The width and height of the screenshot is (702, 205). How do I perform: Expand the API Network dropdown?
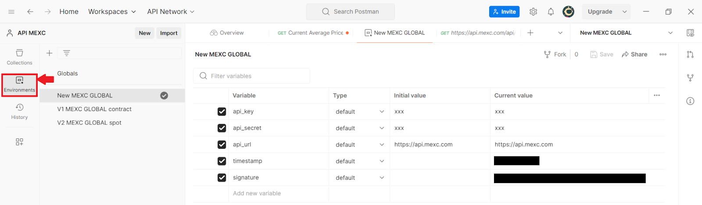171,12
